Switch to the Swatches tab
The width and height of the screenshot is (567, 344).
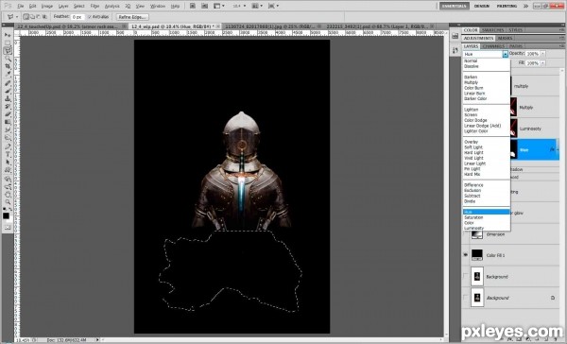[x=493, y=30]
